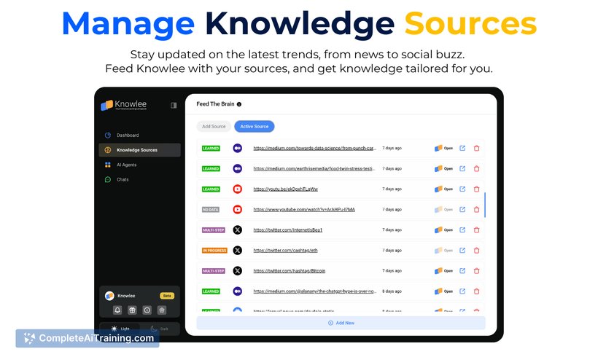Click the Knowlee logo in sidebar header
The width and height of the screenshot is (598, 357).
(123, 105)
